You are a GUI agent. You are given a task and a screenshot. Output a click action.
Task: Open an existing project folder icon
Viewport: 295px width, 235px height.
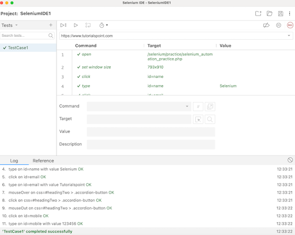tap(270, 13)
